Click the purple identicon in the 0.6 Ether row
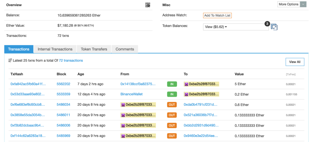This screenshot has height=142, width=311. tap(123, 105)
